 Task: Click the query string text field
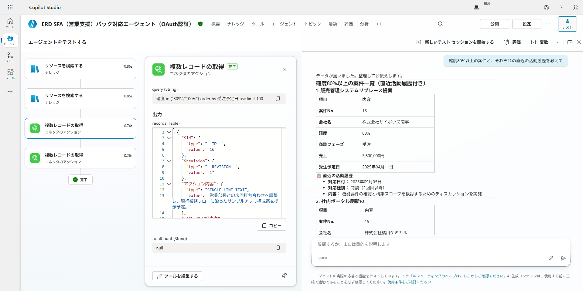pos(219,99)
